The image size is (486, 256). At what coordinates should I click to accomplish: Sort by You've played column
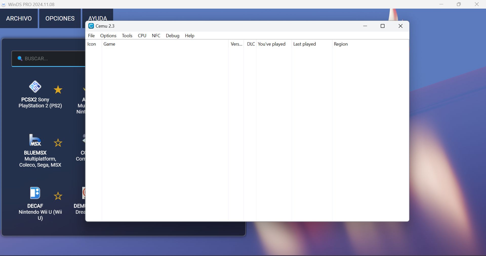click(x=274, y=44)
